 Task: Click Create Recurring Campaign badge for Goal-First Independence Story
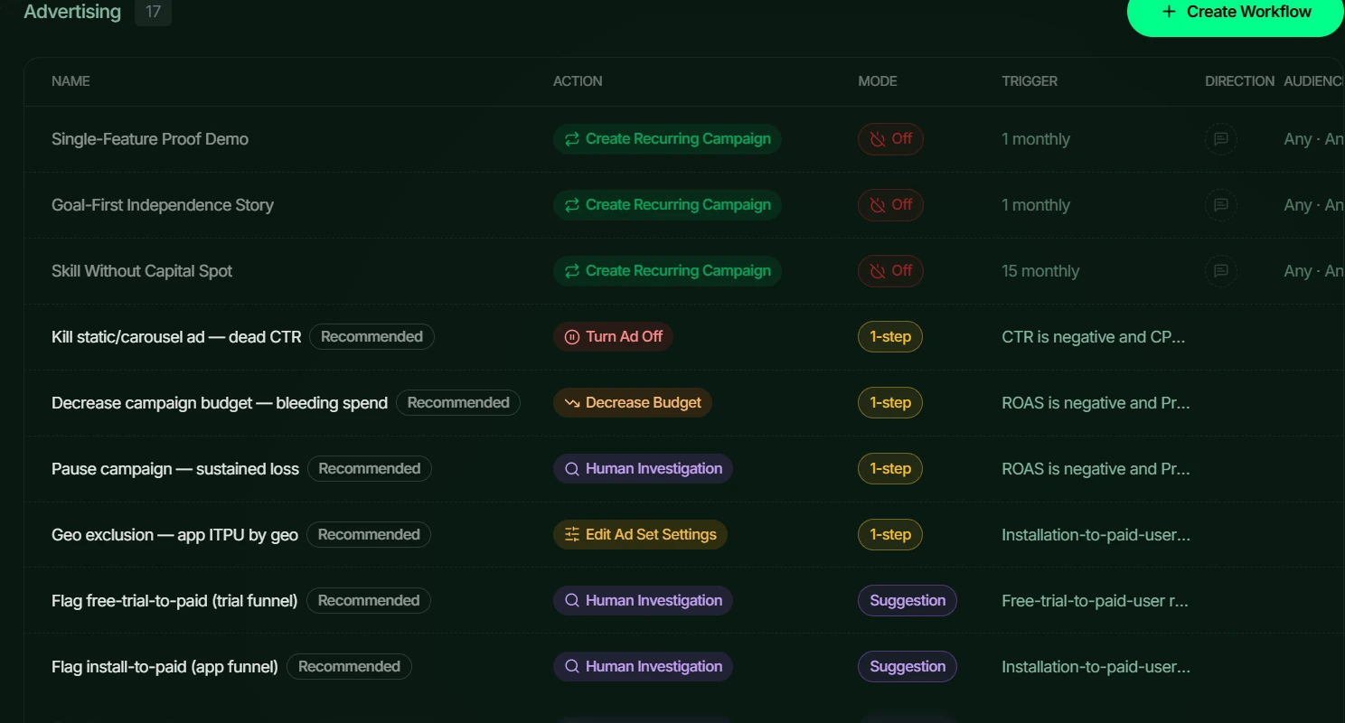667,205
